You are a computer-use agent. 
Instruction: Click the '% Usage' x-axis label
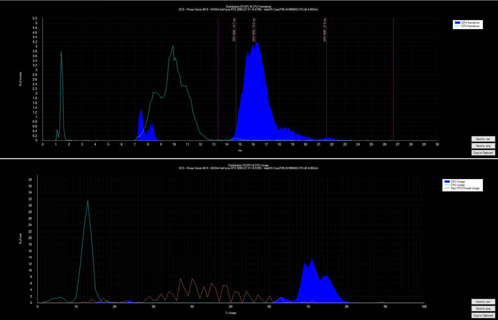pos(231,313)
